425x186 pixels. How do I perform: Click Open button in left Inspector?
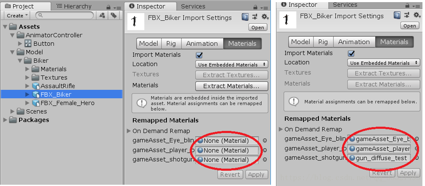[258, 27]
